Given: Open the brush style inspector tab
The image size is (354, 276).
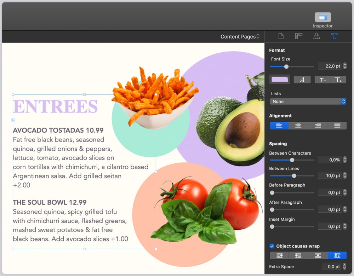Looking at the screenshot, I should point(316,36).
